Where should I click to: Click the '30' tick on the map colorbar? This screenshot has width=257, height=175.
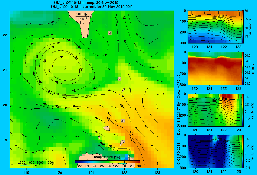point(139,166)
